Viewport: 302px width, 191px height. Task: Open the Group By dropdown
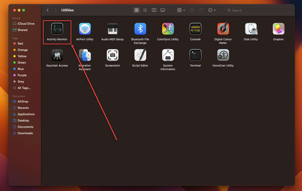pos(181,10)
